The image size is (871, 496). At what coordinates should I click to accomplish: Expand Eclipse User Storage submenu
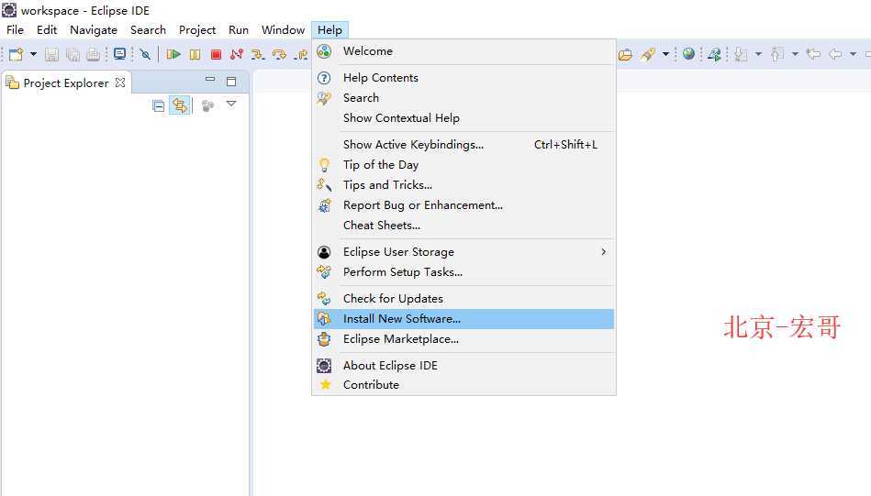[463, 252]
